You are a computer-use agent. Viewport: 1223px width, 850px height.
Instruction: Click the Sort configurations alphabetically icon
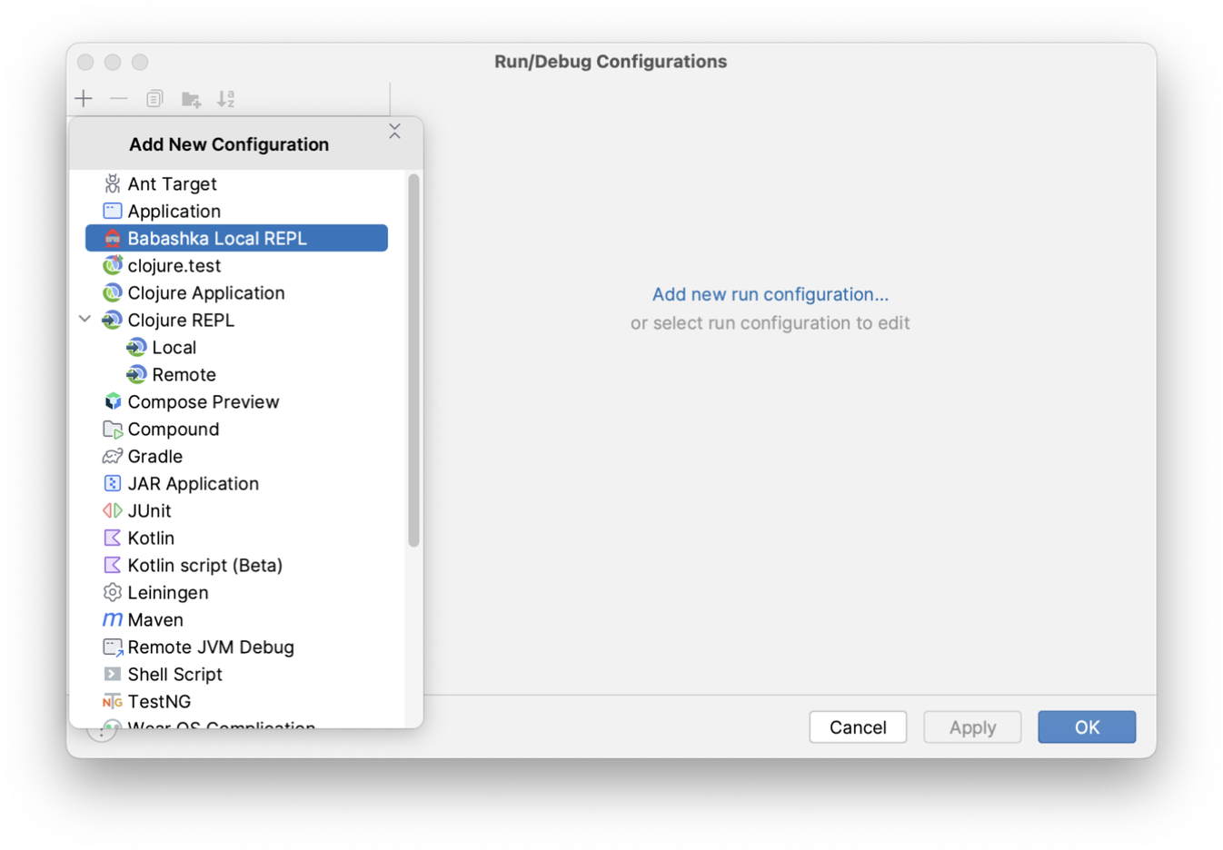(x=226, y=98)
